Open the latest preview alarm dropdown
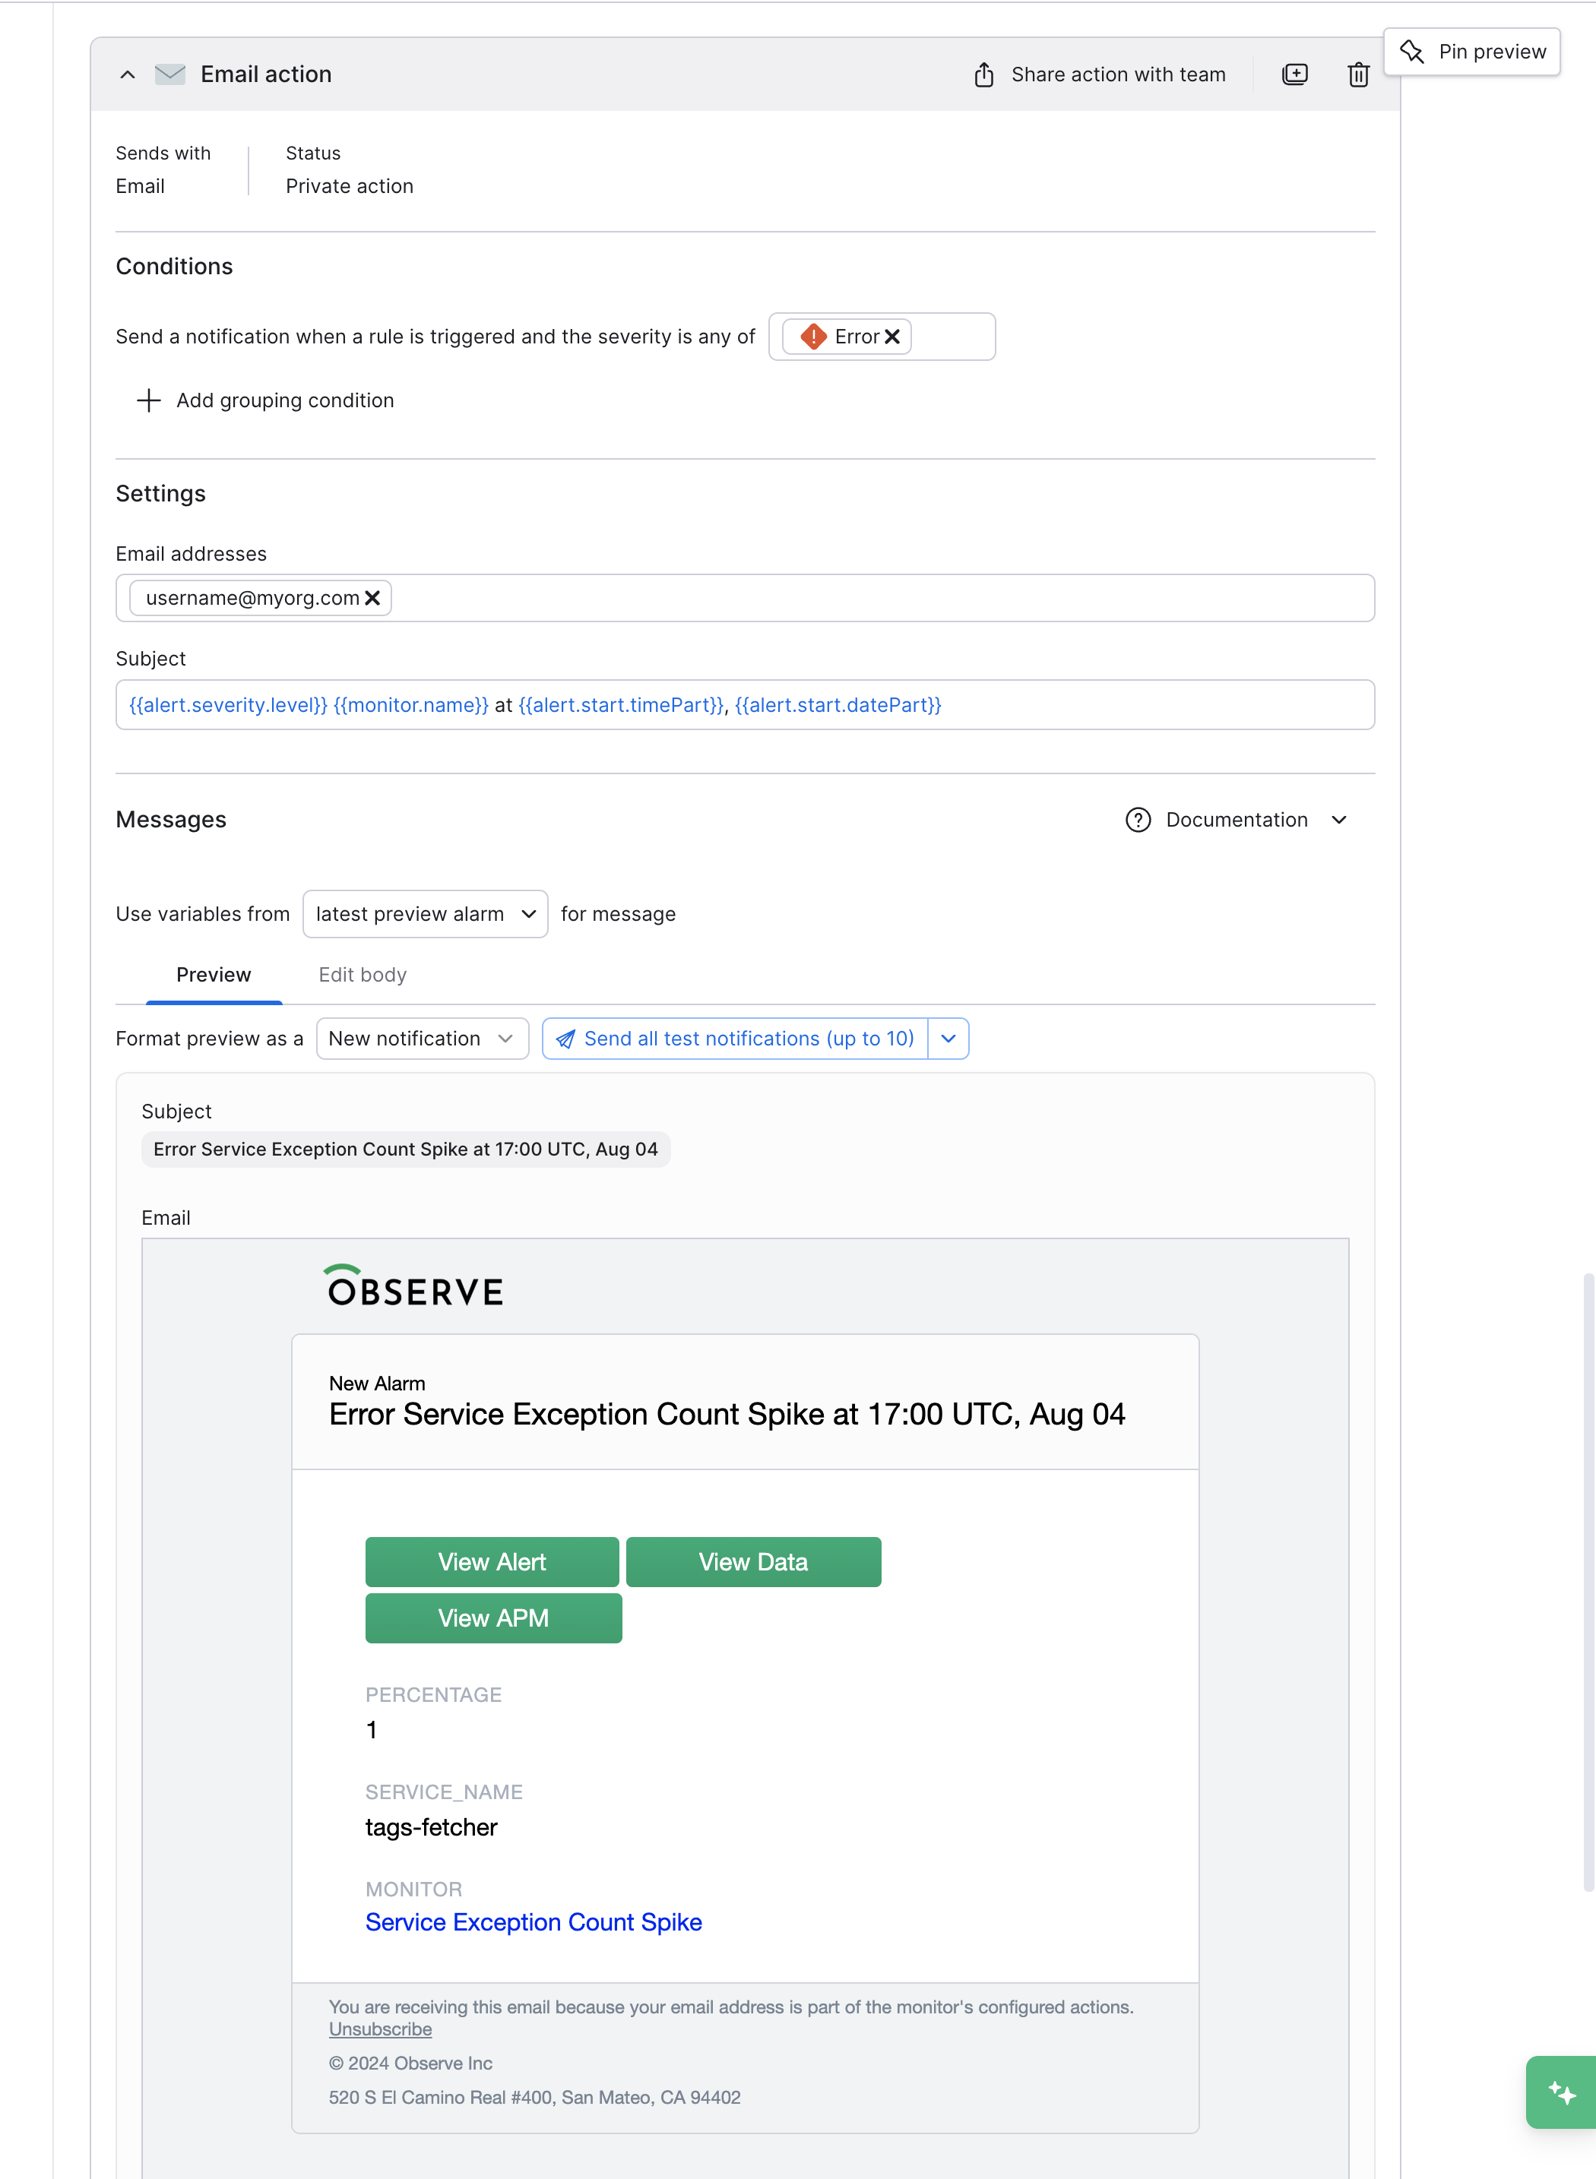Screen dimensions: 1596x2179 pos(425,914)
